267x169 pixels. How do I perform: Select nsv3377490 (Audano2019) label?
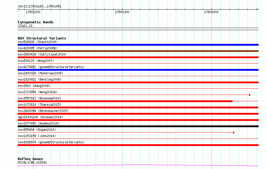(39, 123)
